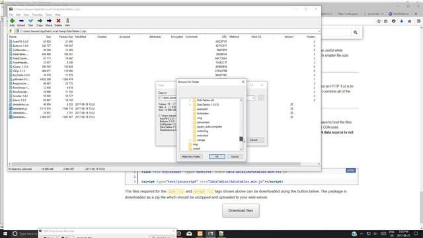
Task: Go up one folder level in 7-Zip
Action: [x=11, y=31]
